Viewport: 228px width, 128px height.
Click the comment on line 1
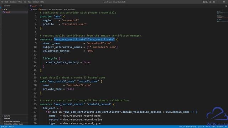point(78,13)
